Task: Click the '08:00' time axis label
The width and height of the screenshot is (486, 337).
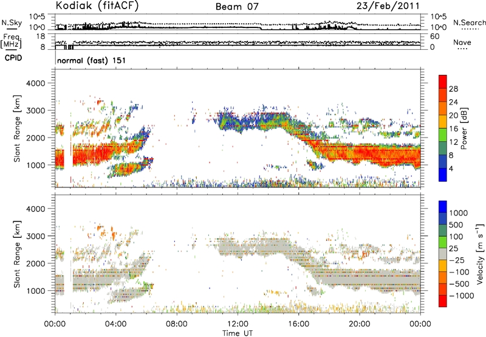Action: pyautogui.click(x=176, y=324)
